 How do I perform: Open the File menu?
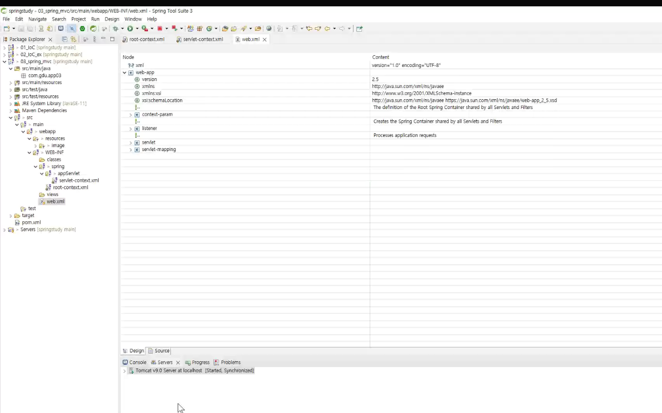[6, 19]
